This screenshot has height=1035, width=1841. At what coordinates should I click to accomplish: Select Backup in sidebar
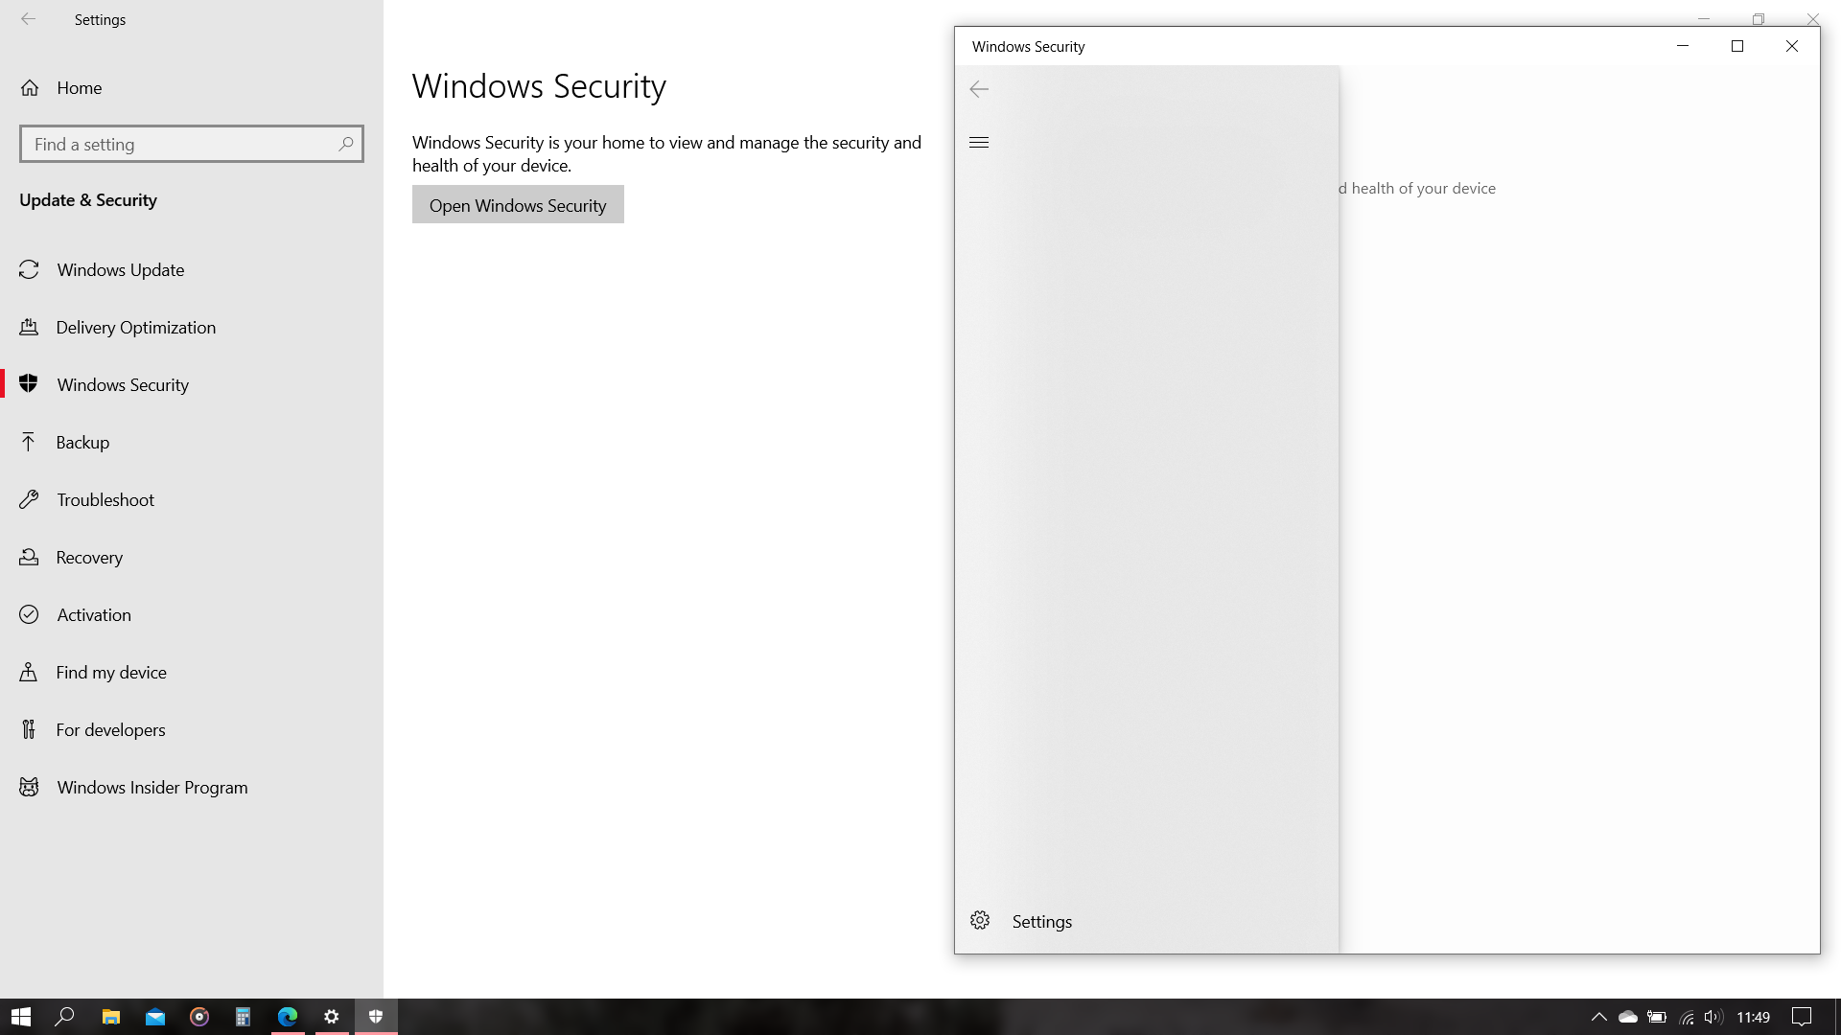192,443
